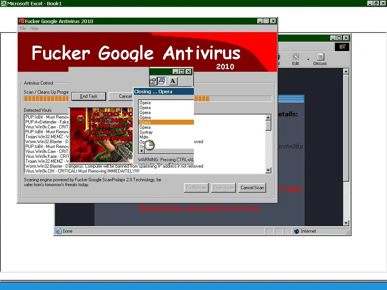Minimize the browser window behind antivirus
Screen dimensions: 387x290
point(333,38)
